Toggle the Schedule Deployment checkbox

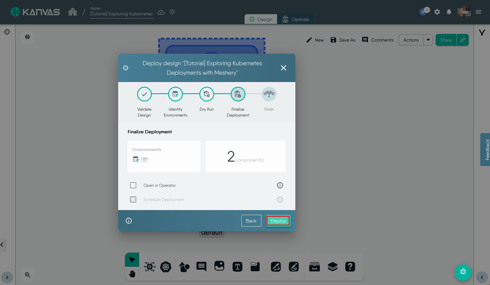[x=133, y=199]
